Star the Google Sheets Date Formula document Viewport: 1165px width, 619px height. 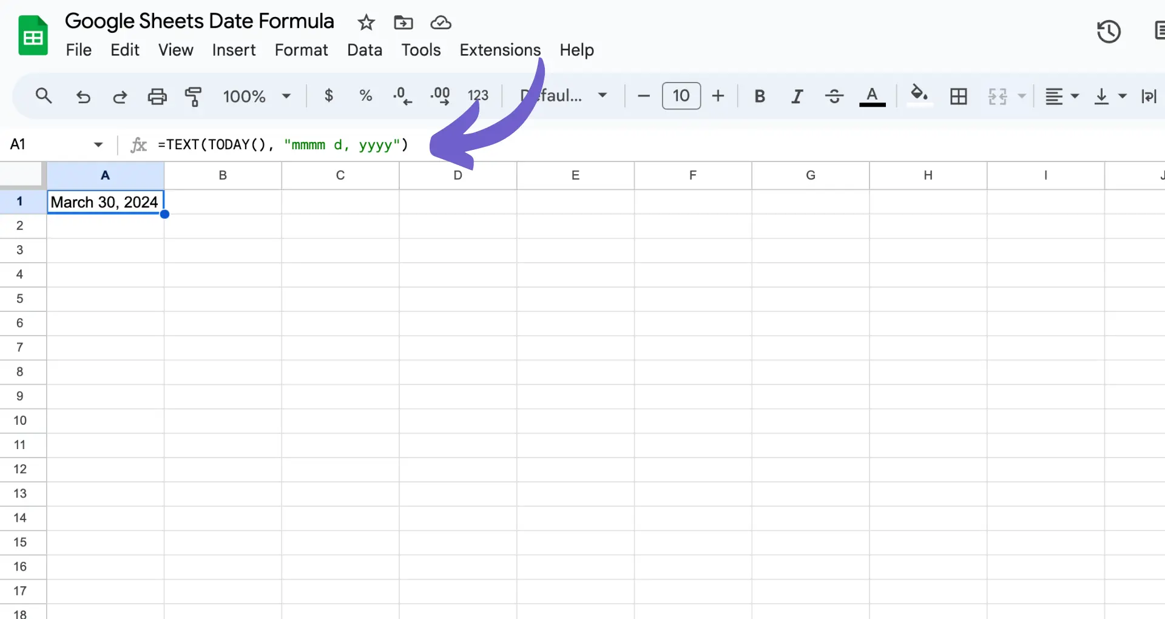click(366, 22)
